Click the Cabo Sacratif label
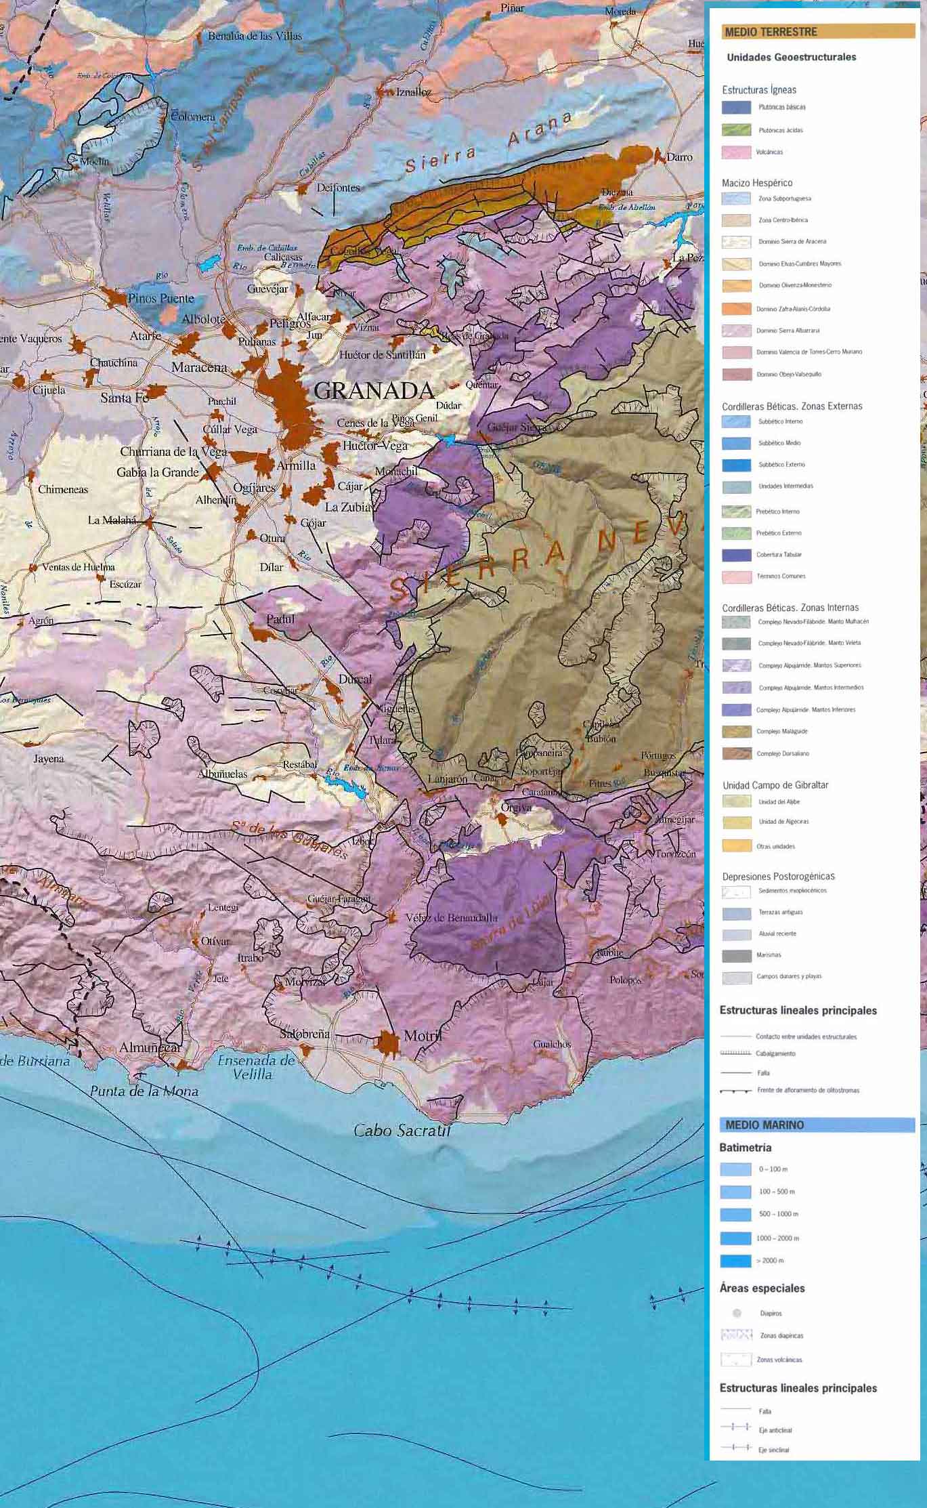The height and width of the screenshot is (1508, 927). 402,1130
